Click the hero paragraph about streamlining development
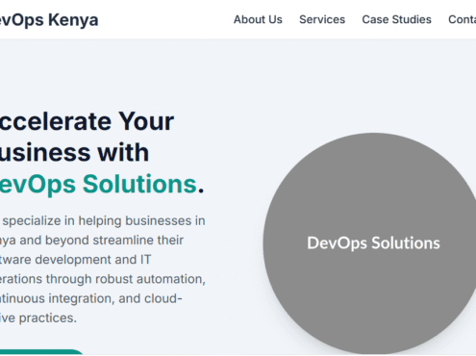The width and height of the screenshot is (476, 356). 103,269
